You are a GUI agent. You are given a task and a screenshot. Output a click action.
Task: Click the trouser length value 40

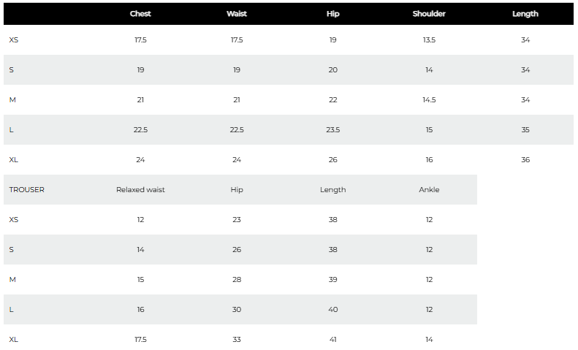[x=333, y=310]
